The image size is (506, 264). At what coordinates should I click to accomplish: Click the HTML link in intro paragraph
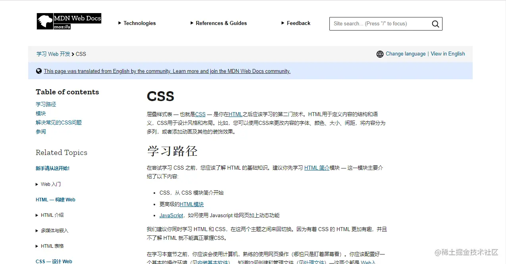click(x=235, y=114)
